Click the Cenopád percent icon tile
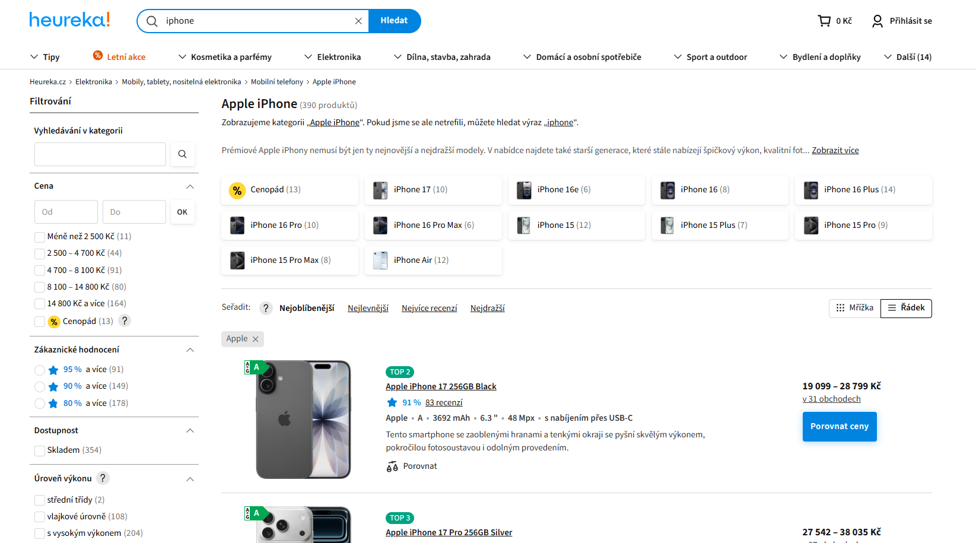This screenshot has height=543, width=976. 237,190
